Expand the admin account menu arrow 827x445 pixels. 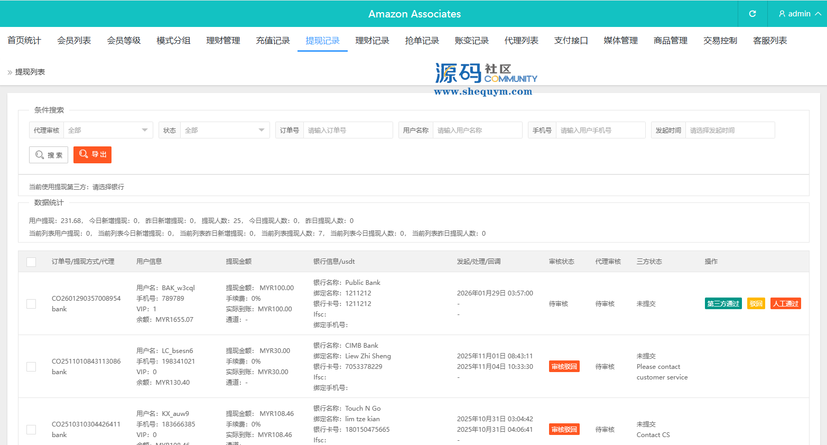[x=818, y=14]
